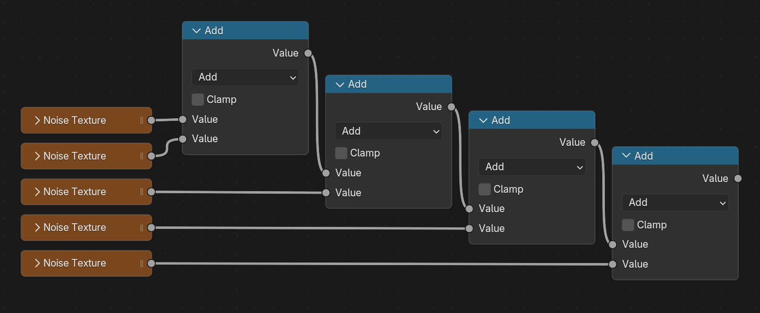
Task: Check the Clamp option on the third Add node
Action: [484, 189]
